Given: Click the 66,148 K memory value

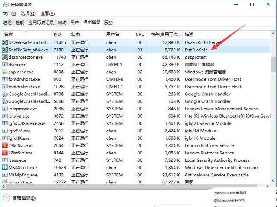Looking at the screenshot, I should coord(171,57).
